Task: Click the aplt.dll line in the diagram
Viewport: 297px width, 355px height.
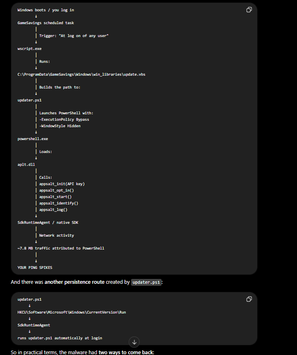Action: (x=26, y=165)
